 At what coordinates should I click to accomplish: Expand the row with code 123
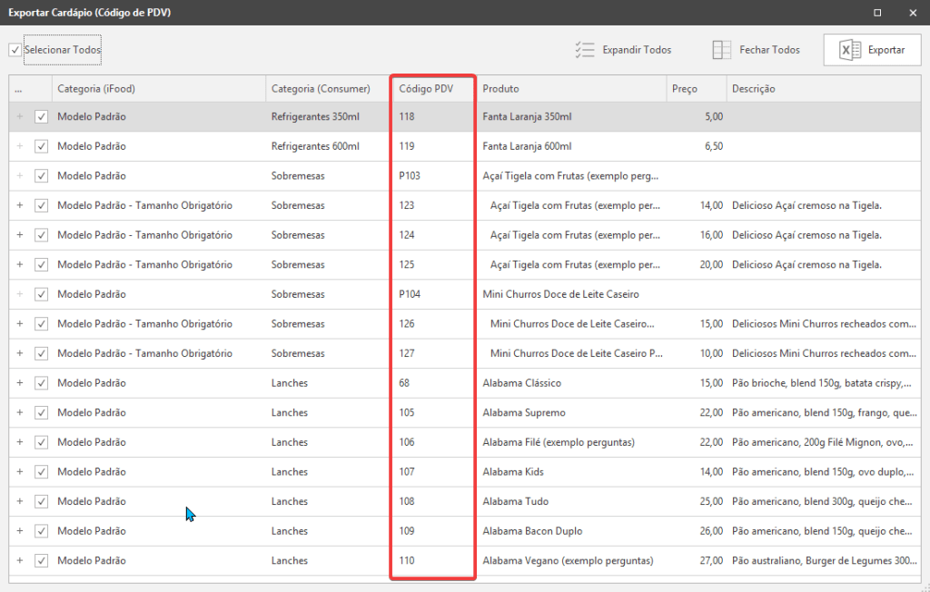[20, 205]
